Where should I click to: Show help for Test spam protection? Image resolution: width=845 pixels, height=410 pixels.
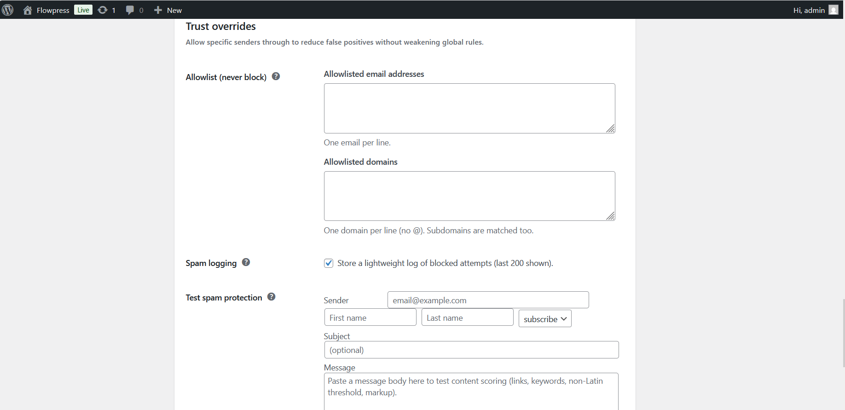click(x=272, y=297)
